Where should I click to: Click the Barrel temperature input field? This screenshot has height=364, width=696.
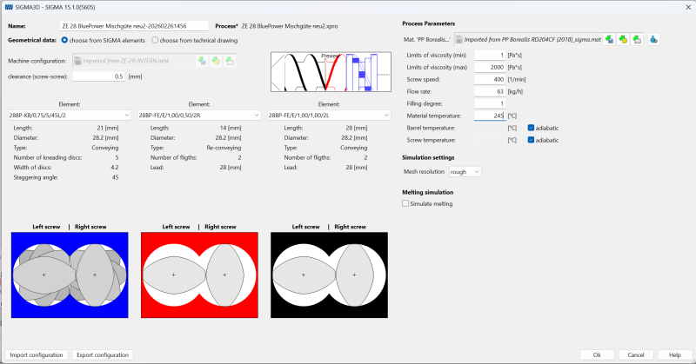[x=490, y=128]
